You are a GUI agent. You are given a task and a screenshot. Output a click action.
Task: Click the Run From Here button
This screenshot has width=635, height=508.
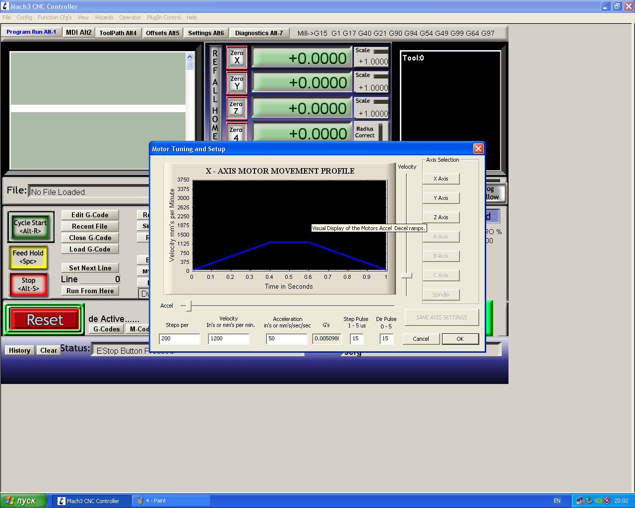tap(90, 291)
